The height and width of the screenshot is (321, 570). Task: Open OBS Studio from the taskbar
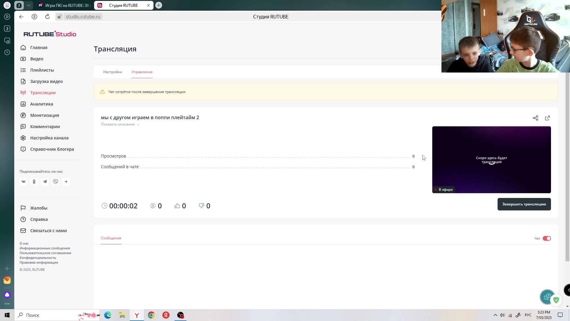(180, 315)
